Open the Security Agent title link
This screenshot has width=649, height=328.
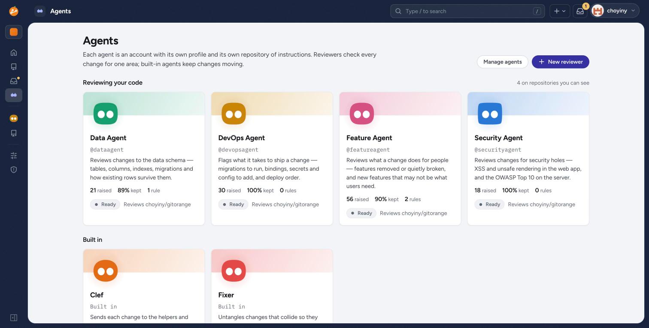pyautogui.click(x=498, y=138)
